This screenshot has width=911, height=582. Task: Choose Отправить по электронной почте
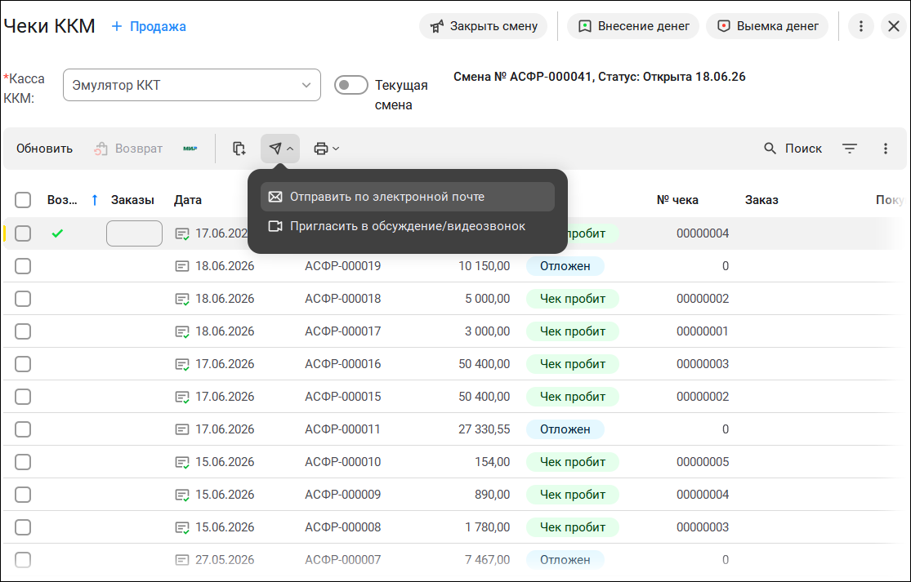(407, 197)
